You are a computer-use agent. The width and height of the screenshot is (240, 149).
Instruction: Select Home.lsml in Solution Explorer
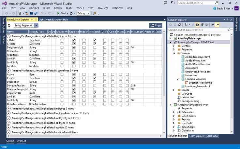click(191, 75)
